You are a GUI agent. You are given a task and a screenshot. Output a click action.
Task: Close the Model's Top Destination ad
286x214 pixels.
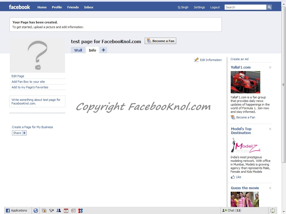pos(270,129)
